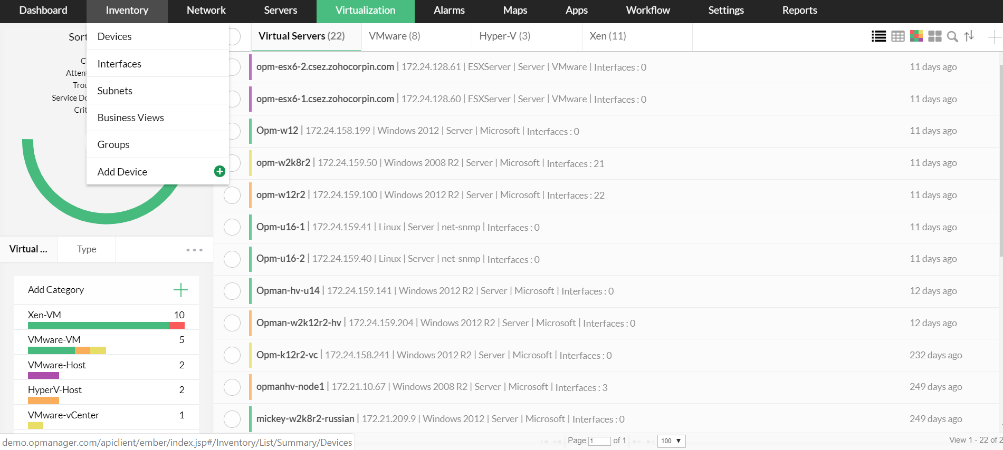Open the Reports menu
This screenshot has height=450, width=1003.
pyautogui.click(x=800, y=11)
